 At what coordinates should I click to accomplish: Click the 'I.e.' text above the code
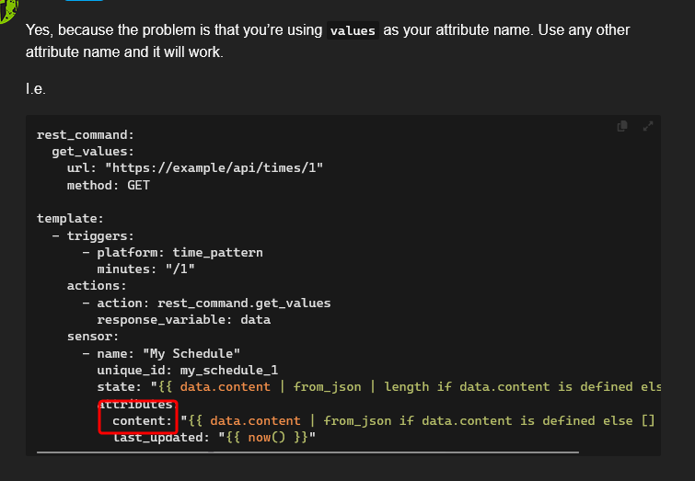[35, 89]
